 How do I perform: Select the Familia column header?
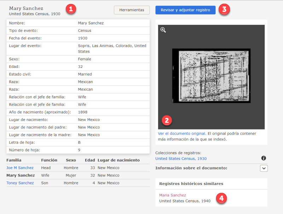pyautogui.click(x=14, y=160)
